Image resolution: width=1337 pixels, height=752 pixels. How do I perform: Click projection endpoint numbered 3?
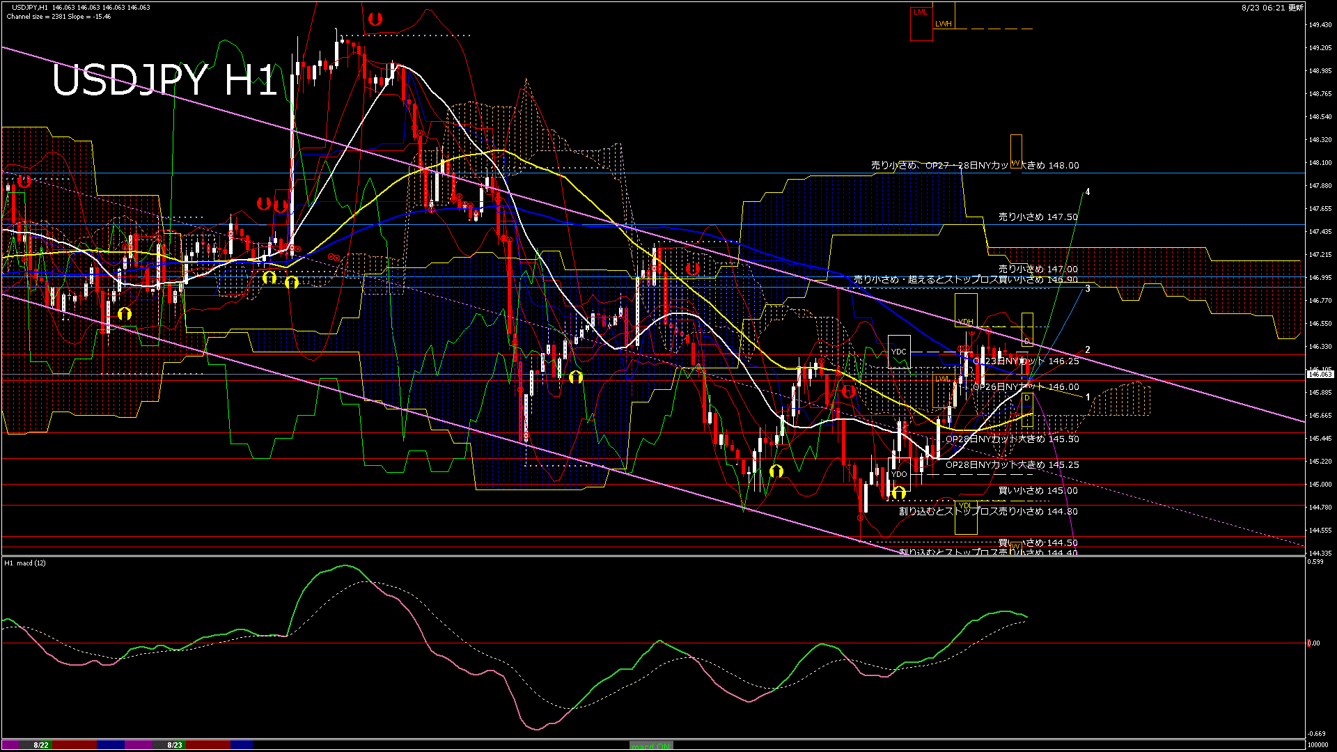pyautogui.click(x=1088, y=288)
